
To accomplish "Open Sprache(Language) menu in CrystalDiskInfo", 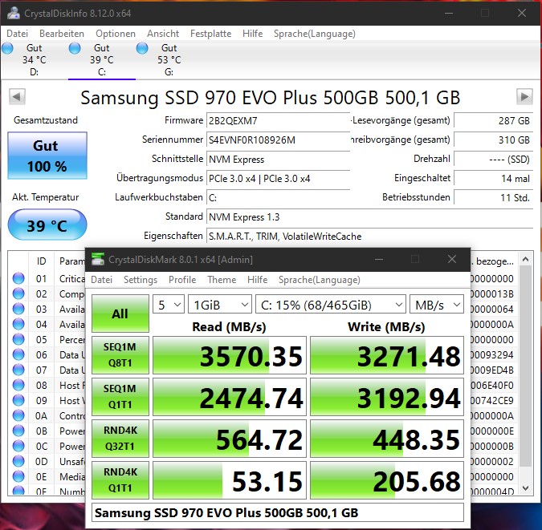I will click(x=315, y=34).
